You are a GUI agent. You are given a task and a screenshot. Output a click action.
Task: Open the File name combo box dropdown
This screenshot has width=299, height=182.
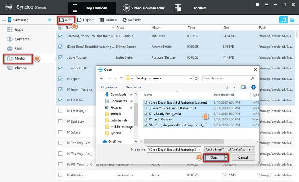click(x=199, y=150)
